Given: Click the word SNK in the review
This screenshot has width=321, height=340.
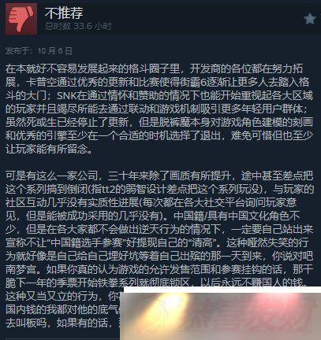Looking at the screenshot, I should point(66,95).
